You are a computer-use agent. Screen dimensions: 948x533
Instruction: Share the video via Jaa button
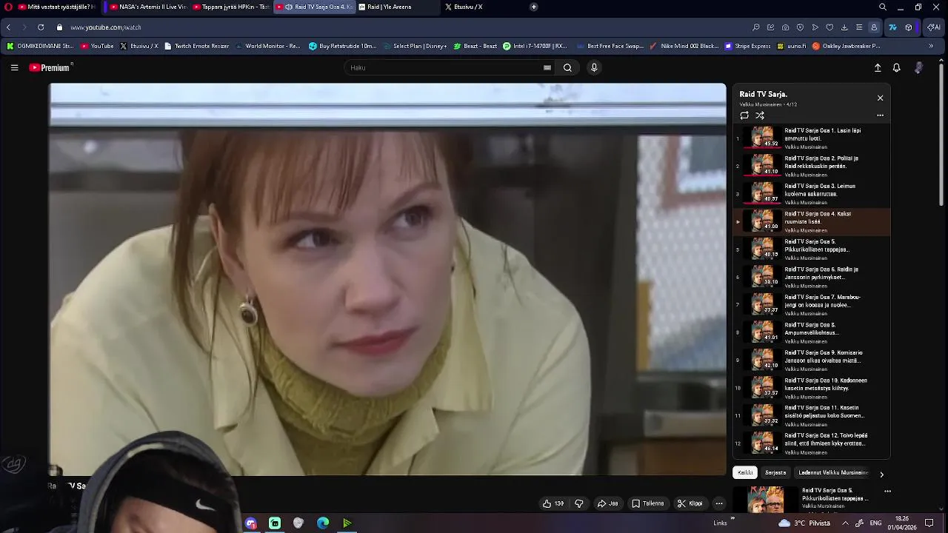(x=608, y=503)
